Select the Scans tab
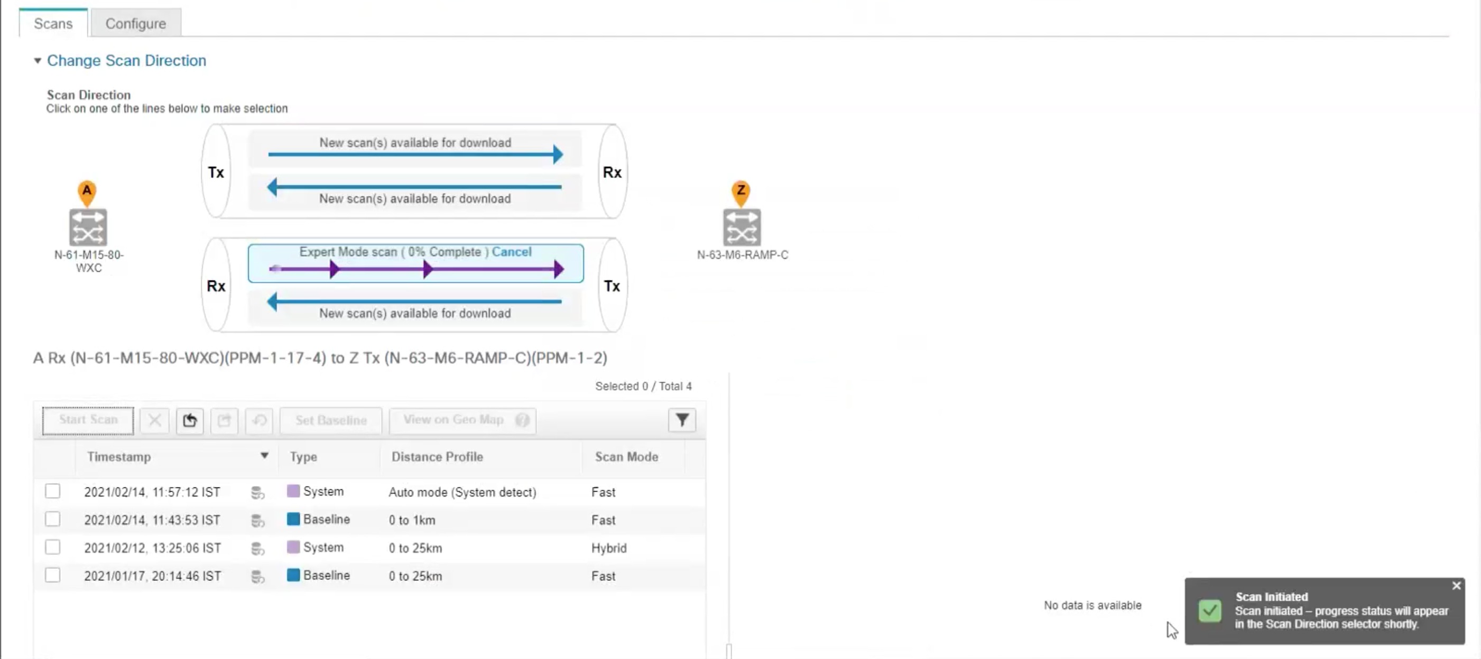Viewport: 1481px width, 659px height. tap(53, 24)
